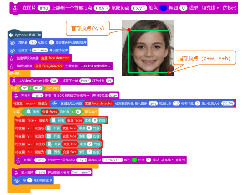The image size is (246, 195).
Task: Click the eye icon in the face_detector detection block
Action: [x=55, y=103]
